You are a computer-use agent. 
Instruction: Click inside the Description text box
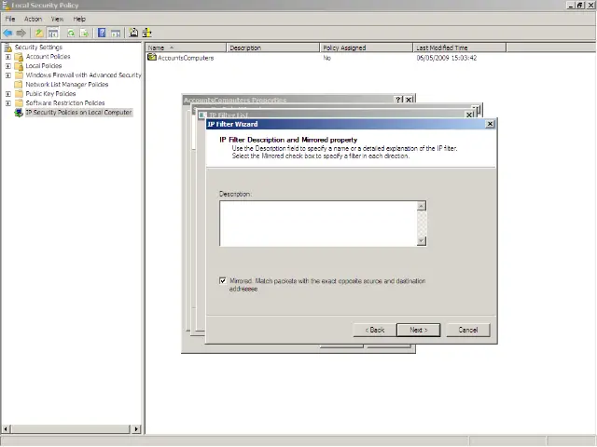point(317,223)
